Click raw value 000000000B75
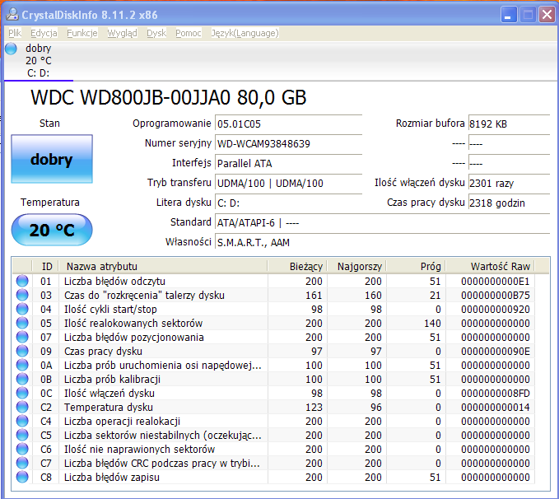The height and width of the screenshot is (499, 559). tap(495, 296)
